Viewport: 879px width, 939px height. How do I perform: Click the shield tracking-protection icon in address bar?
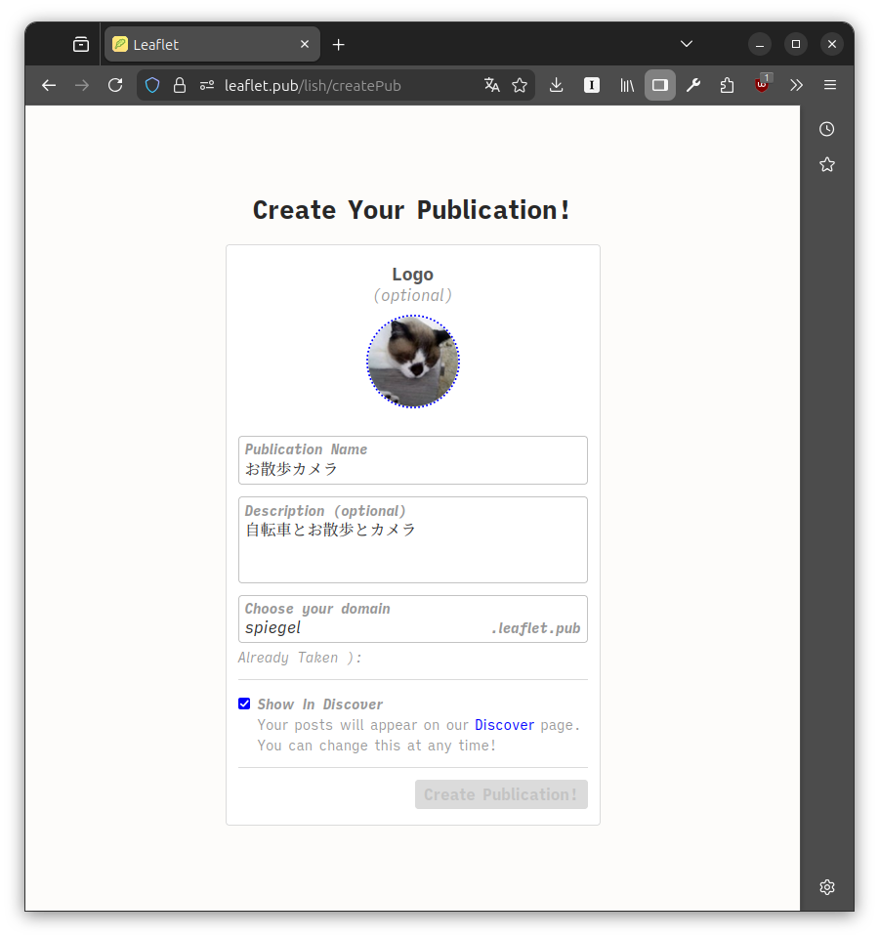click(x=152, y=85)
